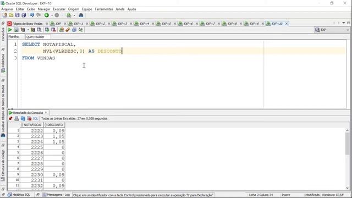Click the Open folder icon
Viewport: 352px width, 198px height.
coord(11,15)
